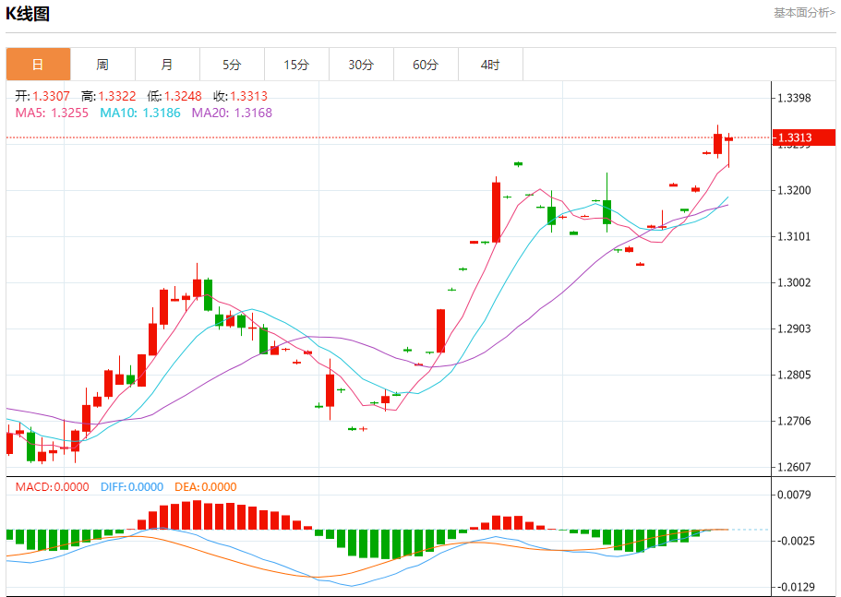Open the 月 monthly chart tab
841x597 pixels.
point(167,65)
